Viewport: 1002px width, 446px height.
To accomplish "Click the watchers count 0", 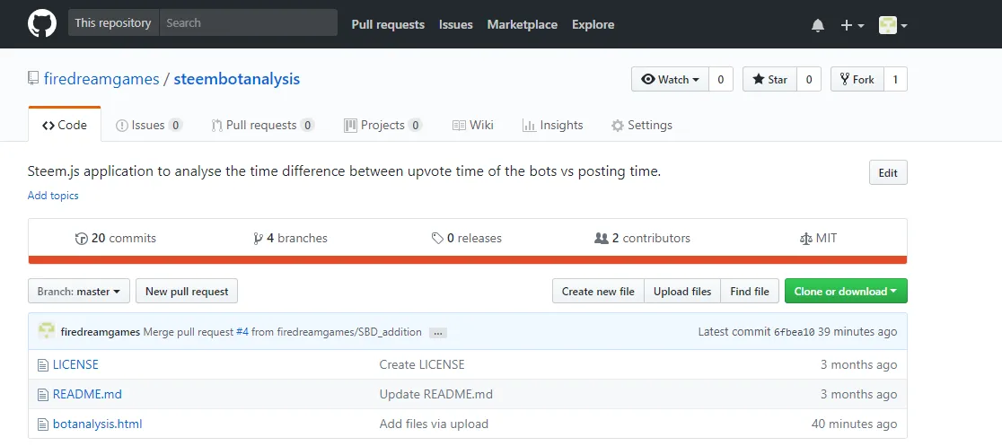I will 721,79.
